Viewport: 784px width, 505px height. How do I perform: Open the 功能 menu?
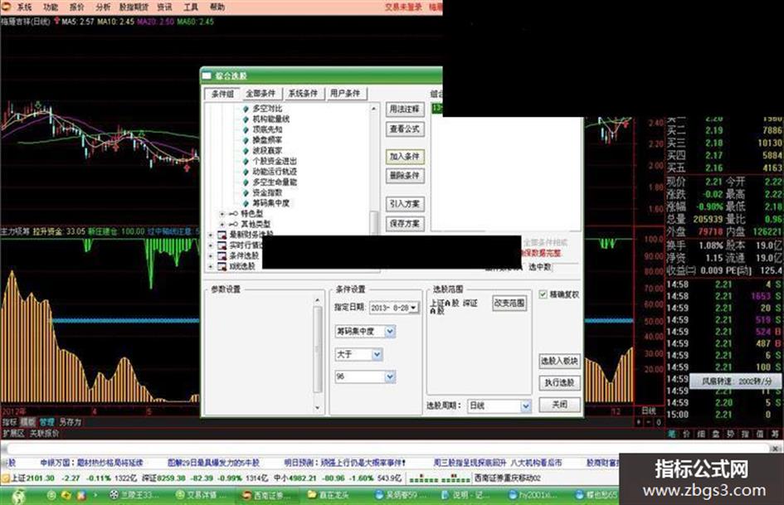click(51, 7)
